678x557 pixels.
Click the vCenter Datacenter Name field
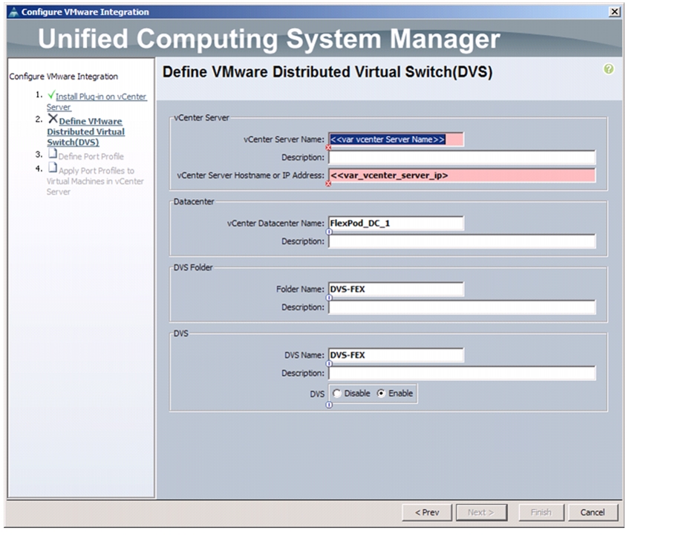point(396,223)
